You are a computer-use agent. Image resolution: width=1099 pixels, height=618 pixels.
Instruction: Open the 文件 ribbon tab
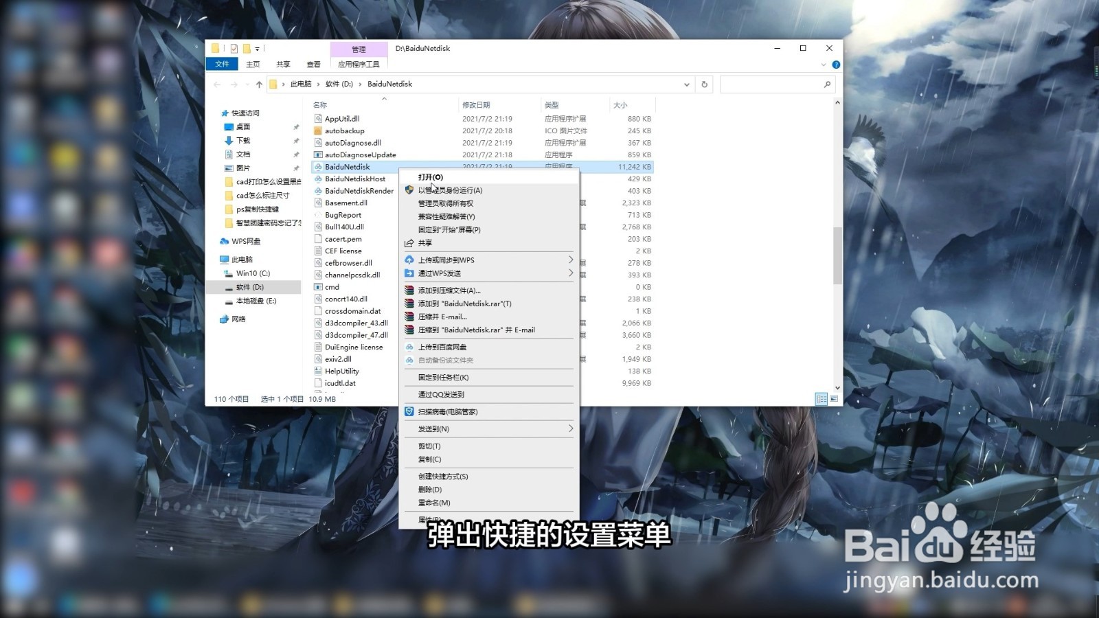click(222, 64)
